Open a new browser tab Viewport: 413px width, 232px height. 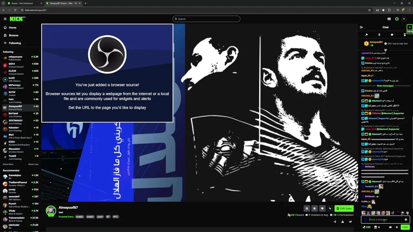tap(86, 3)
